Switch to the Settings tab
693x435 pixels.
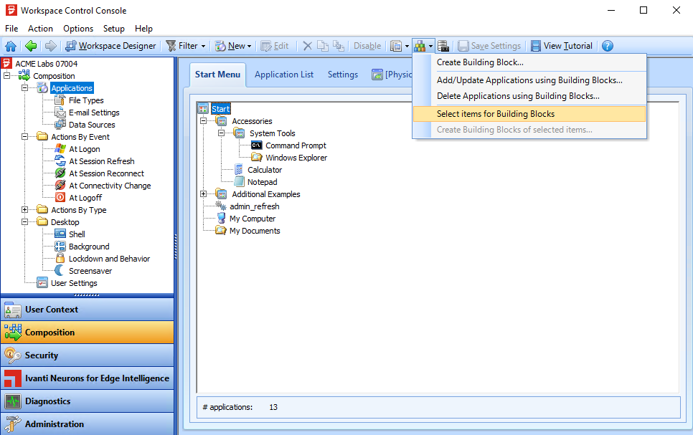point(342,75)
